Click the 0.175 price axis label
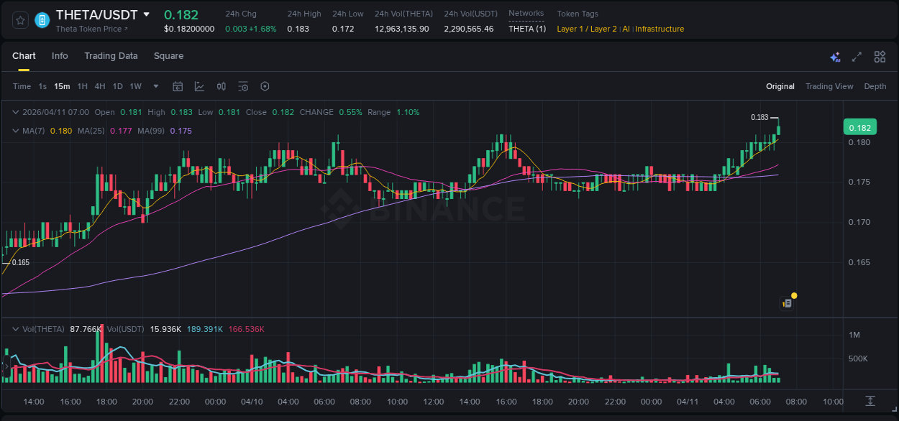This screenshot has height=421, width=899. click(859, 182)
